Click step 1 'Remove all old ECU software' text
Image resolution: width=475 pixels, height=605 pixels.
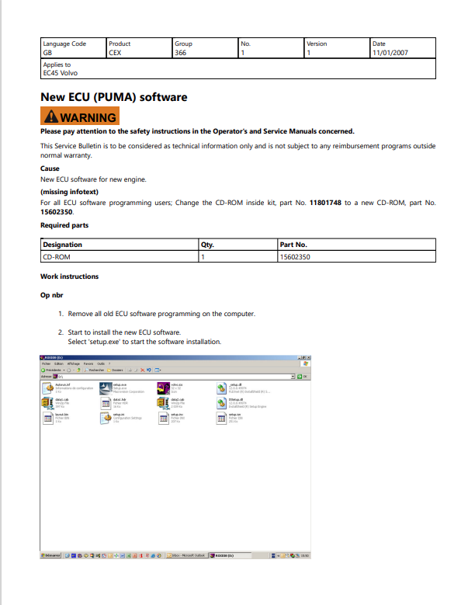(161, 314)
